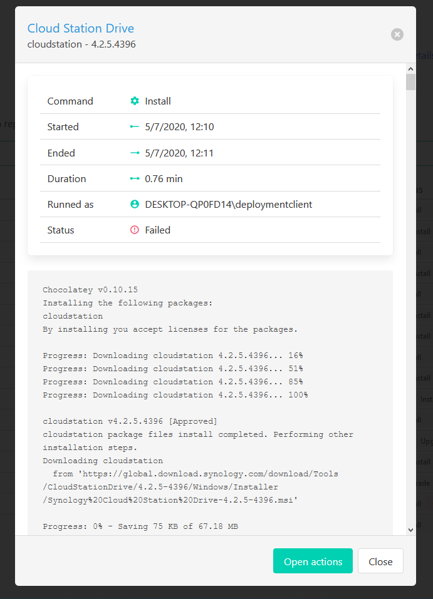Click the Chocolatey v0.10.15 log line
The image size is (433, 599).
(90, 290)
